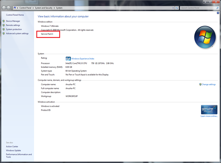The width and height of the screenshot is (221, 163).
Task: Click the computer icon in address bar
Action: (x=15, y=8)
